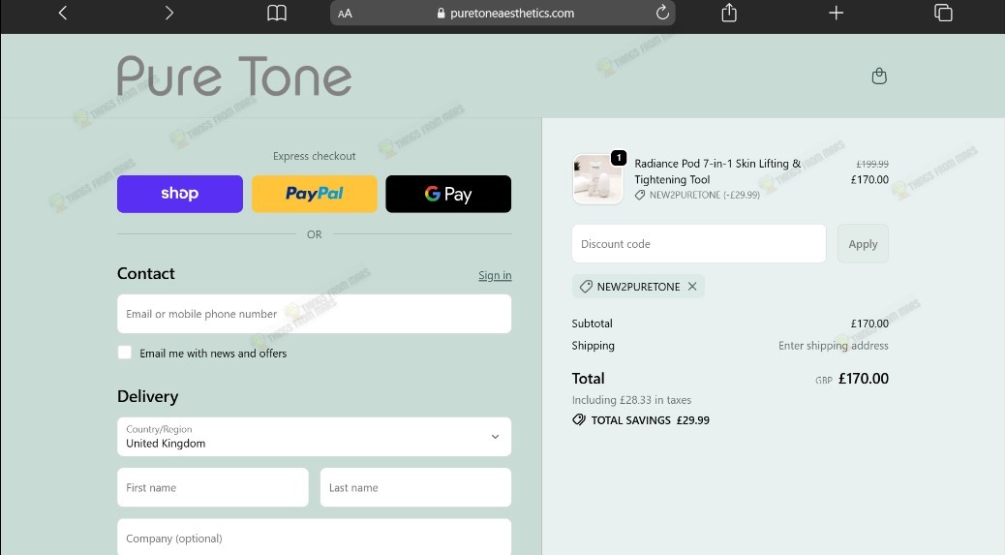Reload the page with the refresh icon
Viewport: 1005px width, 555px height.
(x=662, y=13)
